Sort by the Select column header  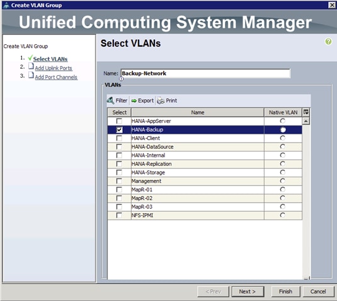point(120,112)
